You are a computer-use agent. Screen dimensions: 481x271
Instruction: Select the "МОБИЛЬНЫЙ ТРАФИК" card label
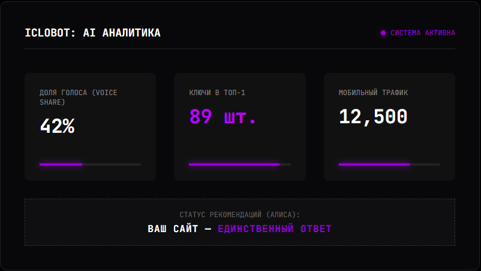point(373,93)
